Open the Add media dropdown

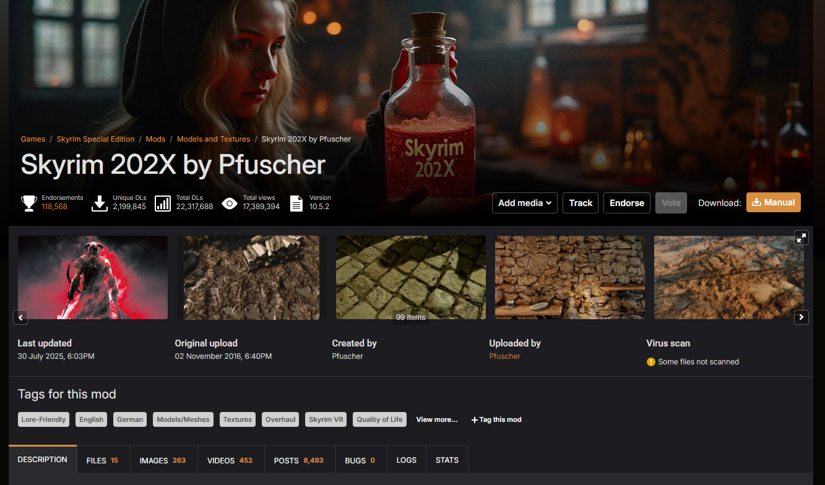coord(525,203)
